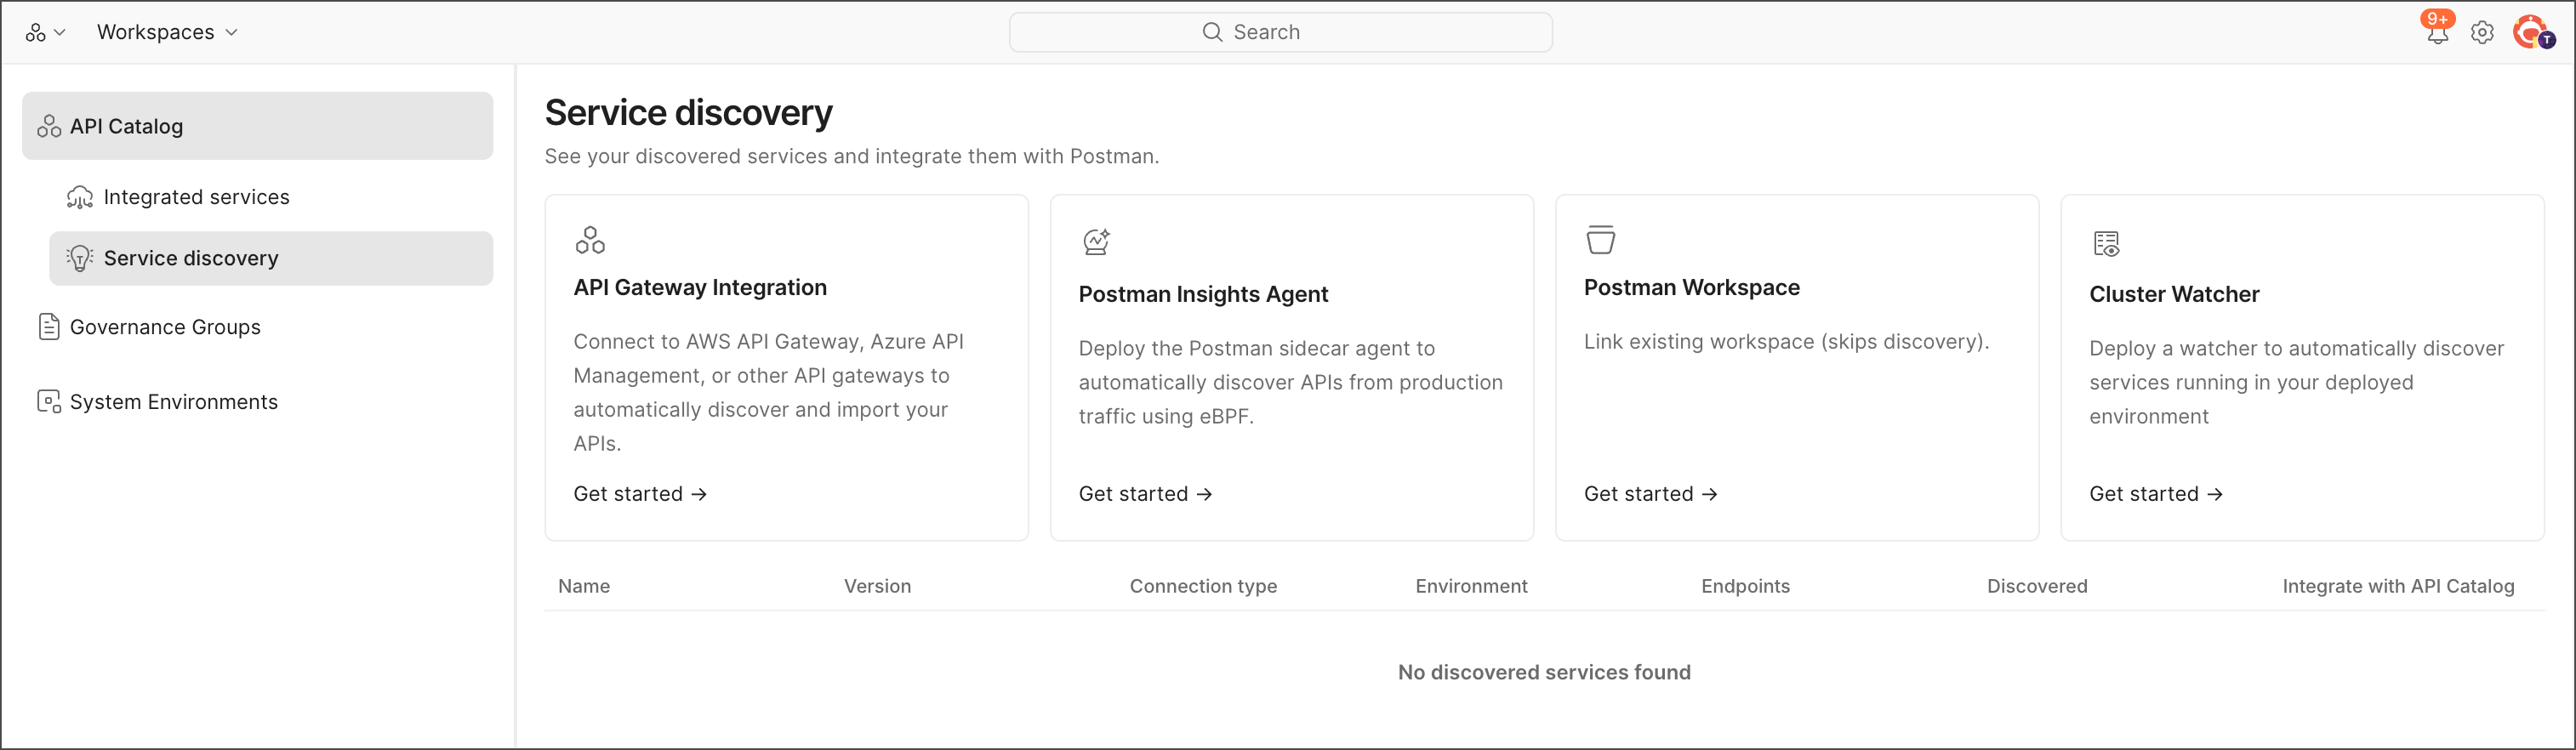Click the API Gateway Integration hexagons icon

pos(590,240)
